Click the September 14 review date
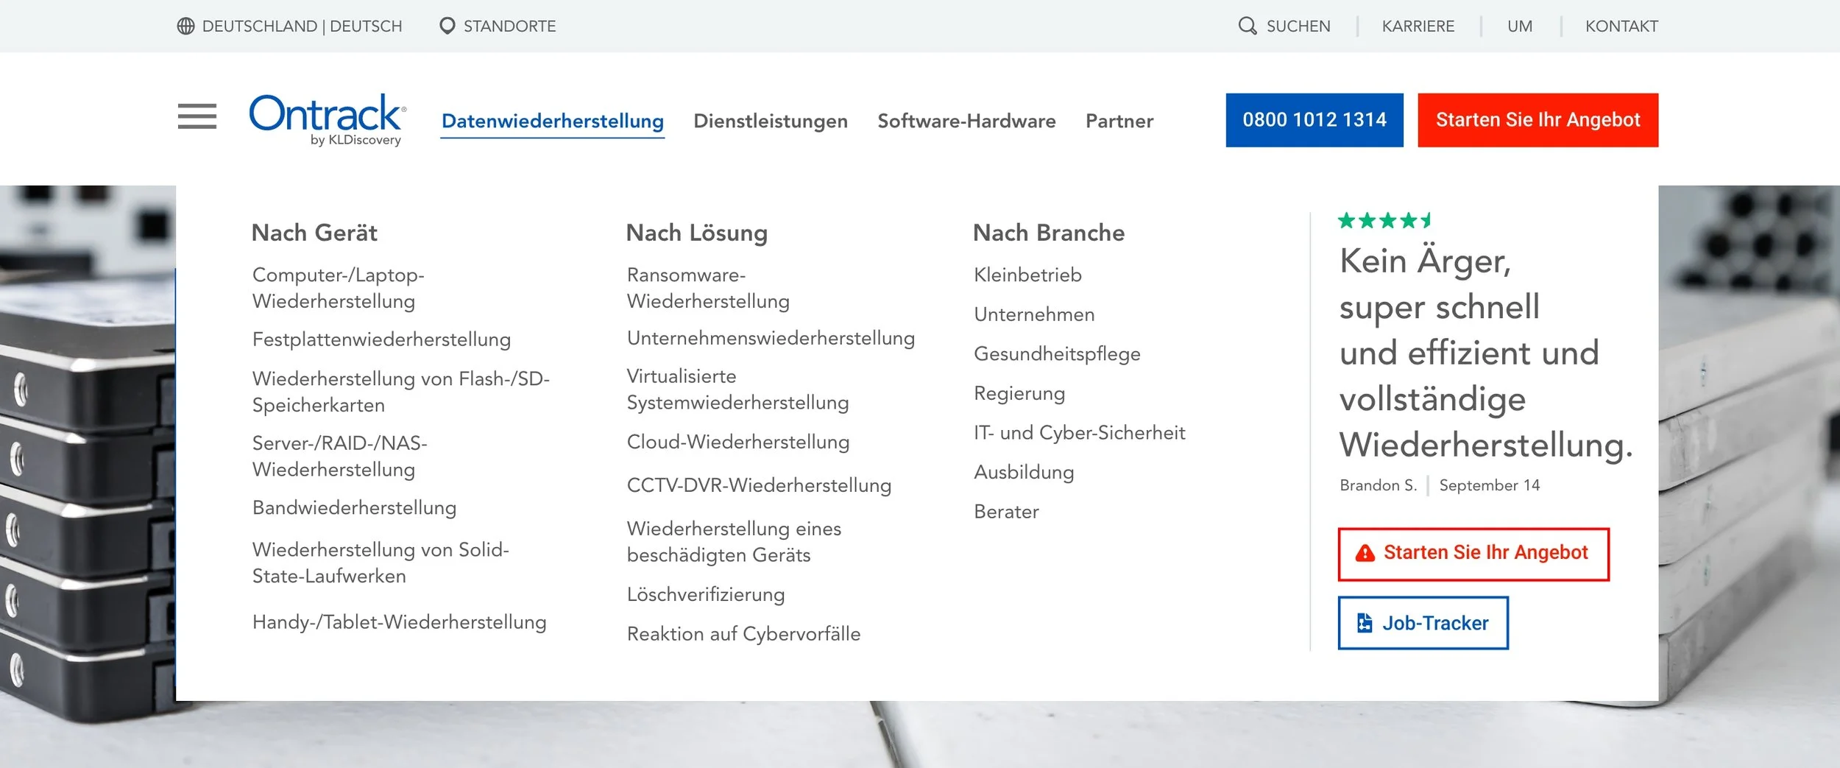Viewport: 1840px width, 768px height. 1489,485
